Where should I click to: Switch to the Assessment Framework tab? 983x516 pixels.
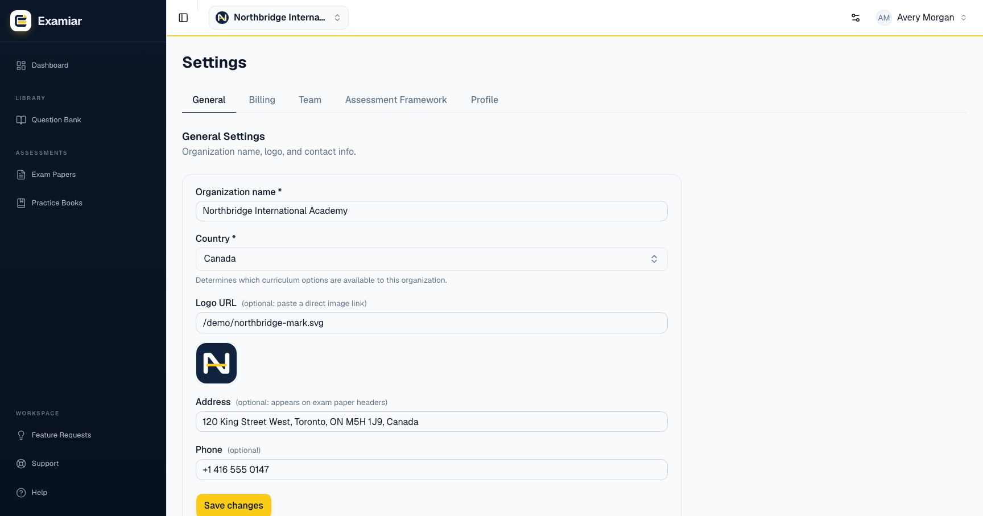[396, 100]
